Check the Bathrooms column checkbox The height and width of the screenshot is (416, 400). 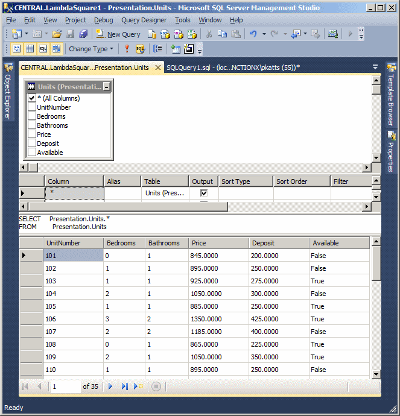click(32, 125)
